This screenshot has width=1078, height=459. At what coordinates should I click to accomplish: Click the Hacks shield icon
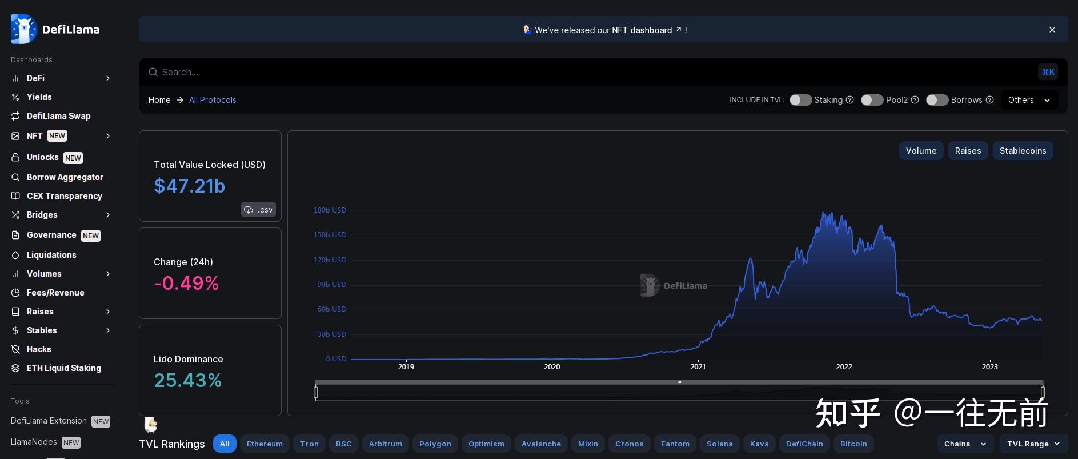click(15, 349)
